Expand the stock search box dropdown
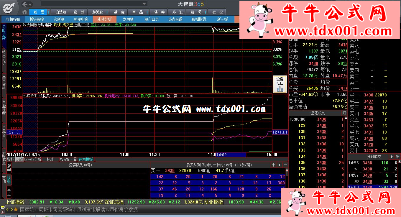Image resolution: width=401 pixels, height=217 pixels. pyautogui.click(x=144, y=4)
